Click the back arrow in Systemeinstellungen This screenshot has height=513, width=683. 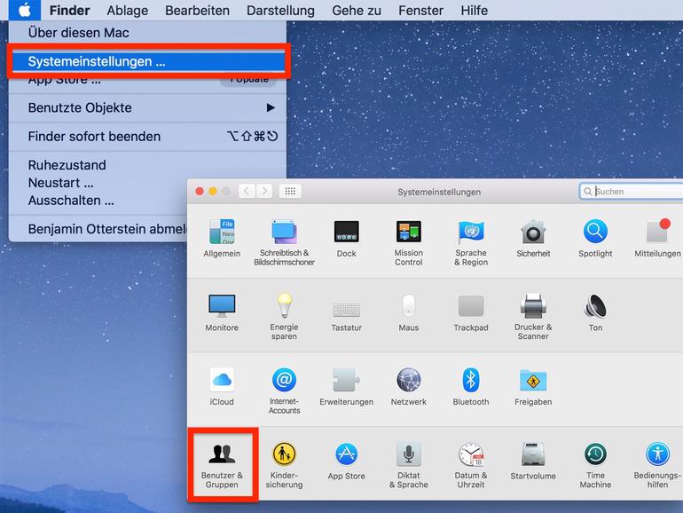click(247, 191)
